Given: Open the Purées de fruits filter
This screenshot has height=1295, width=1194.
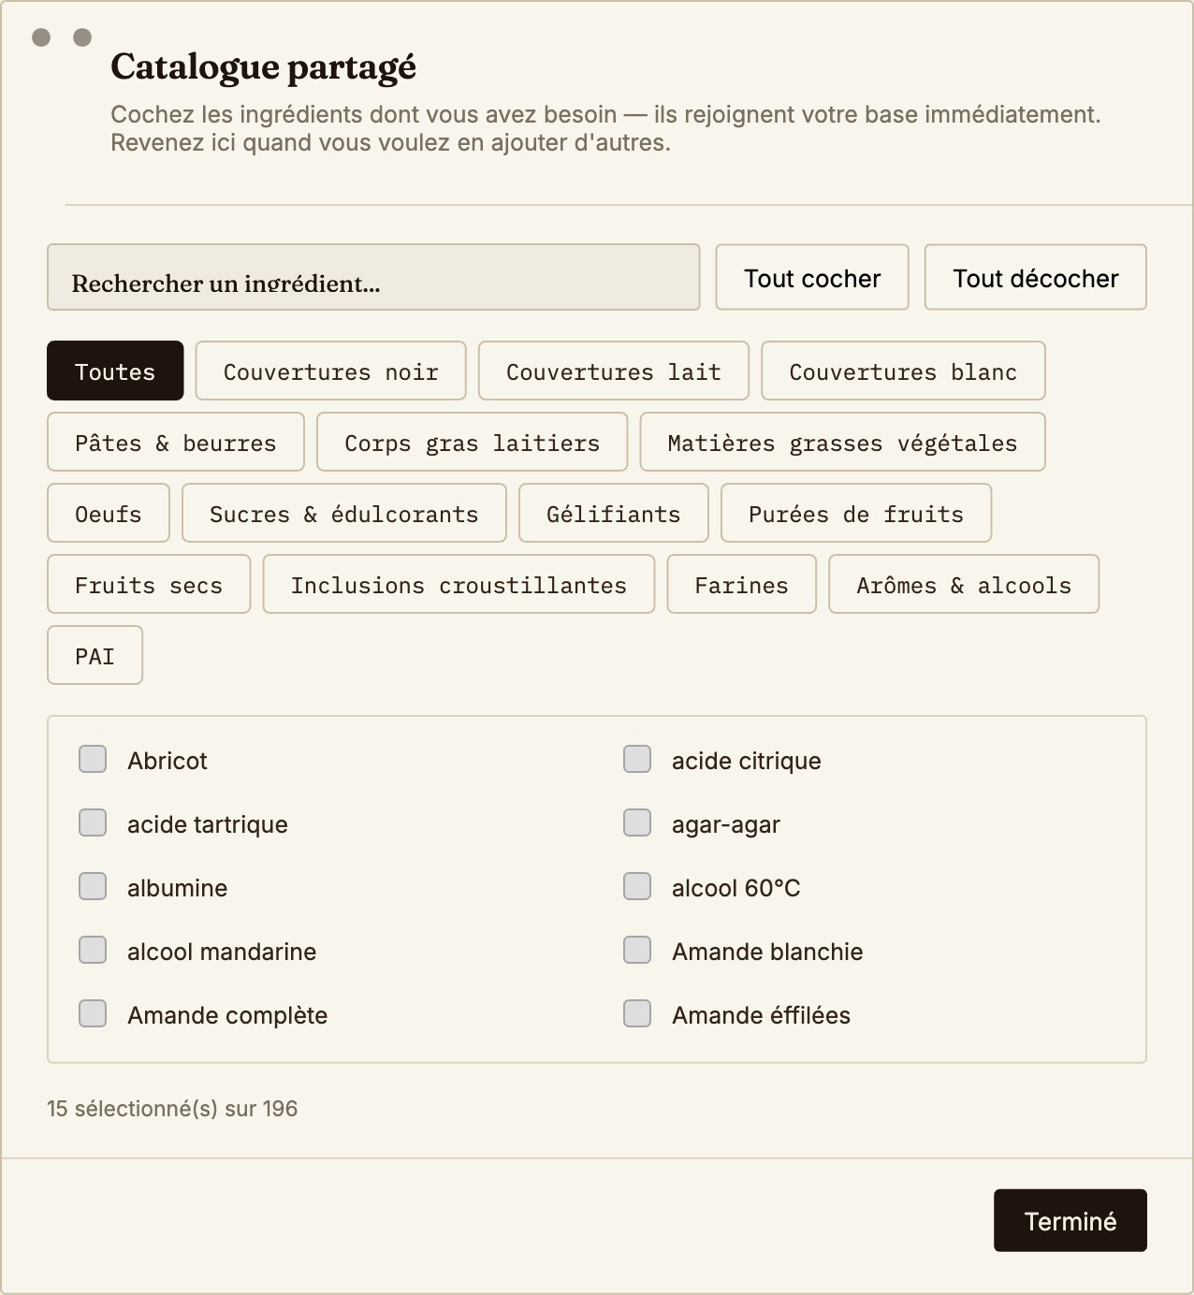Looking at the screenshot, I should (856, 513).
